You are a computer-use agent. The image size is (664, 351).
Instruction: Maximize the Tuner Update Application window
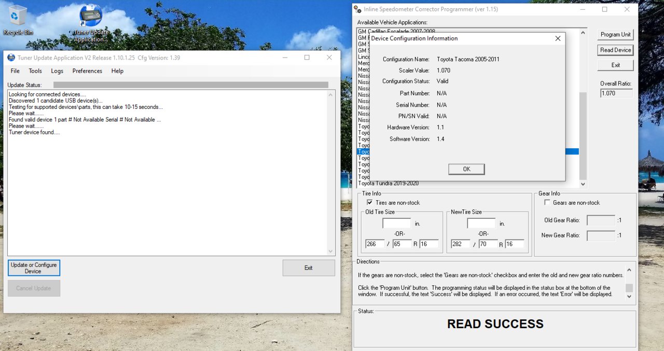[x=307, y=58]
